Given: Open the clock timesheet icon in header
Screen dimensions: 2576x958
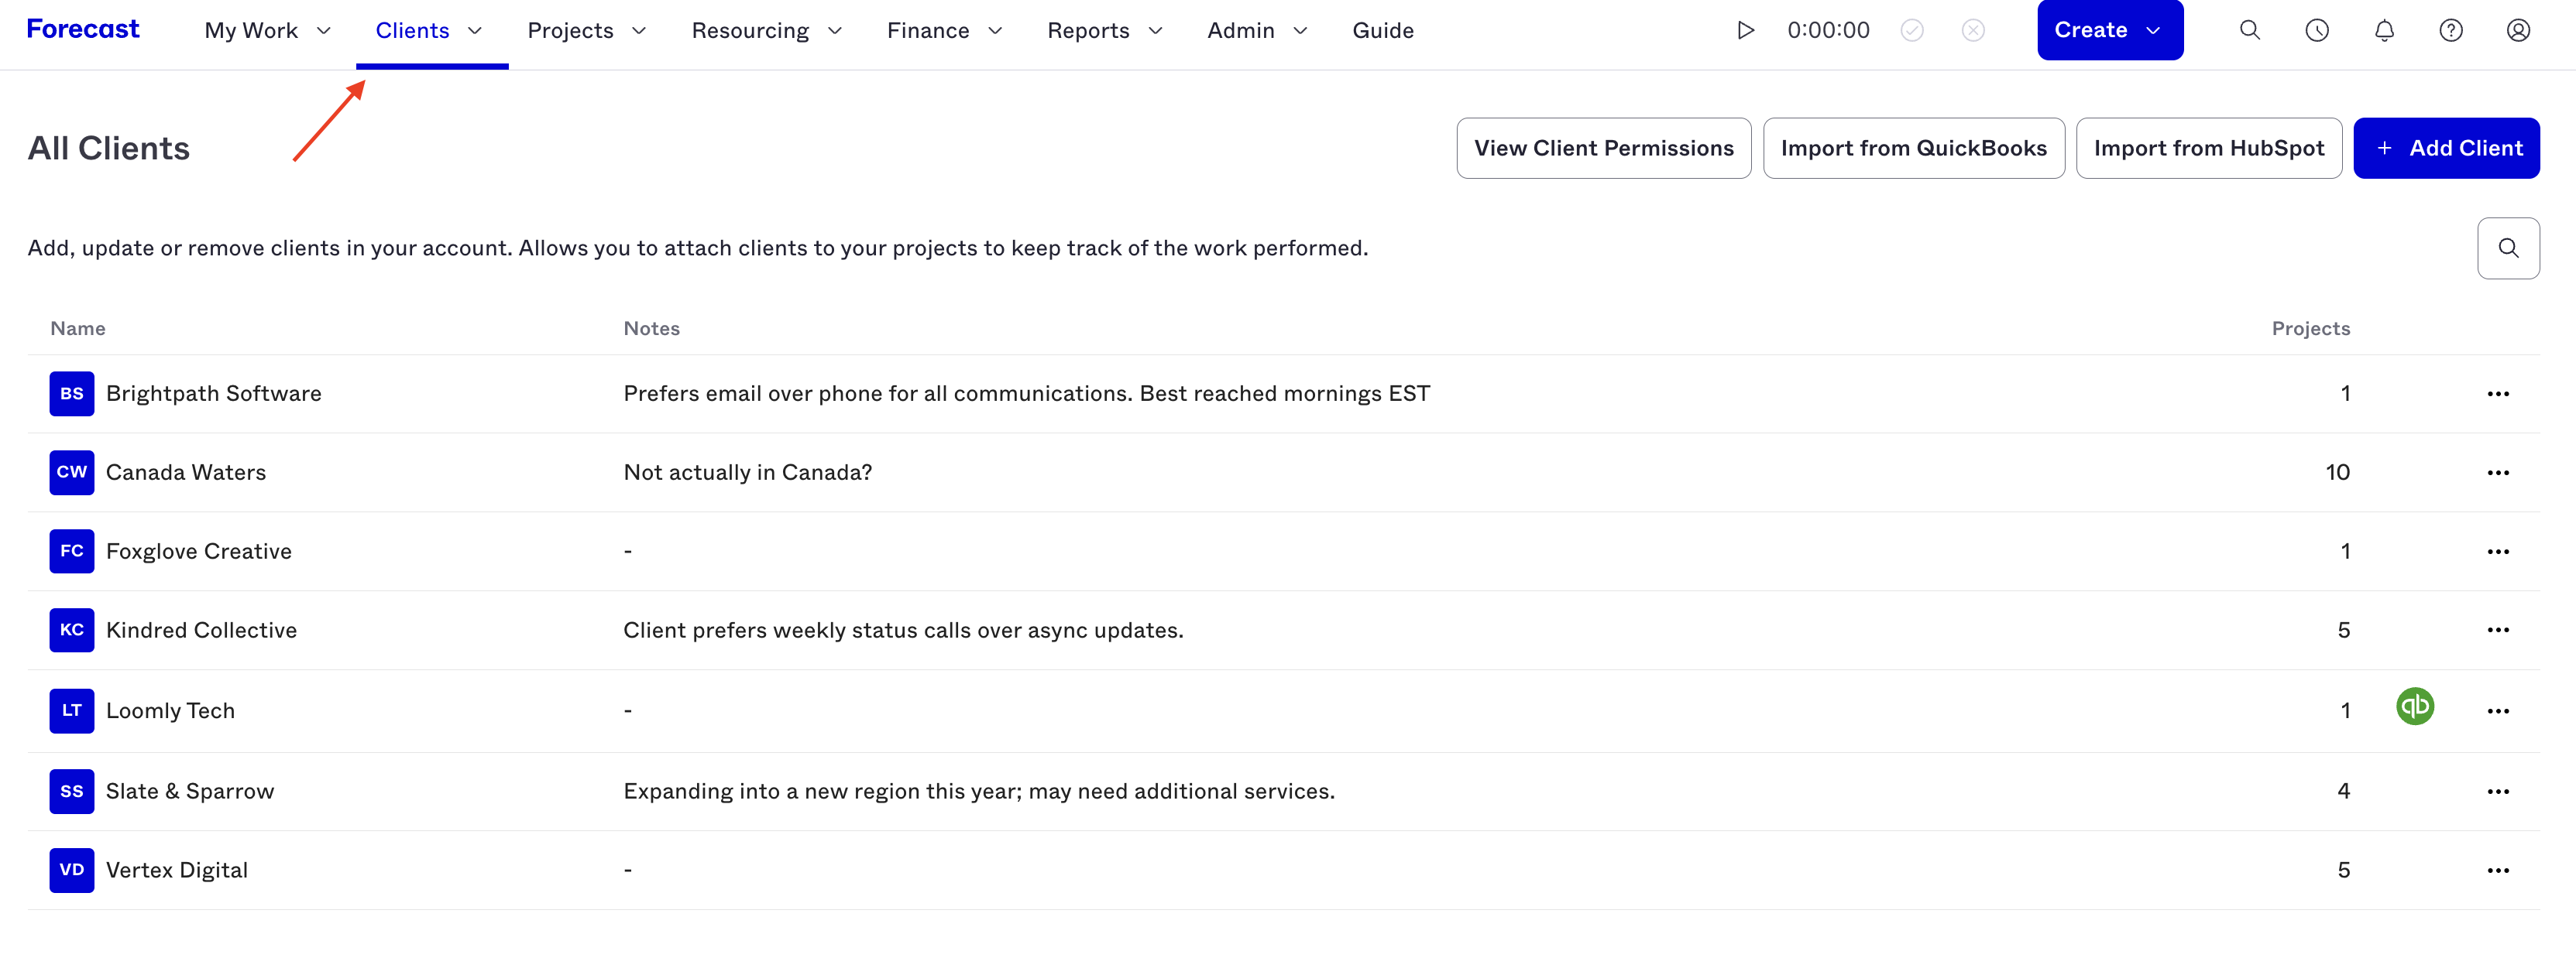Looking at the screenshot, I should pyautogui.click(x=2317, y=30).
